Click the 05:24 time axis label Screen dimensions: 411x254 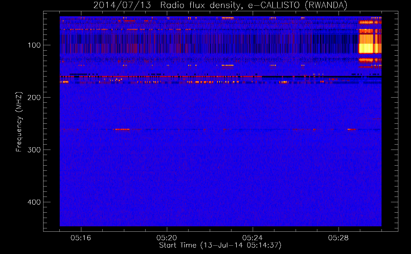click(252, 238)
